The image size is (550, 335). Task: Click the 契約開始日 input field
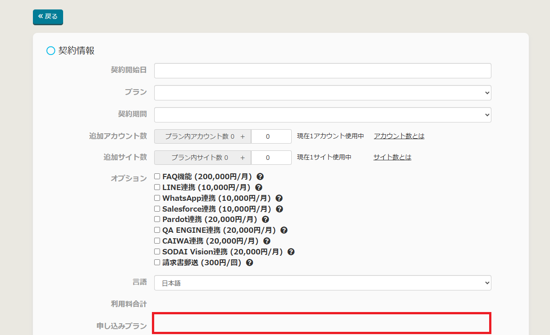[322, 71]
